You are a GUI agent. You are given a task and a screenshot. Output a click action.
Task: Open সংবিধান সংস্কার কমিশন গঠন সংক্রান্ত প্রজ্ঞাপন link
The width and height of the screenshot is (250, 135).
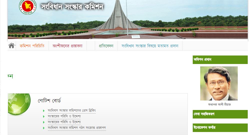[77, 128]
